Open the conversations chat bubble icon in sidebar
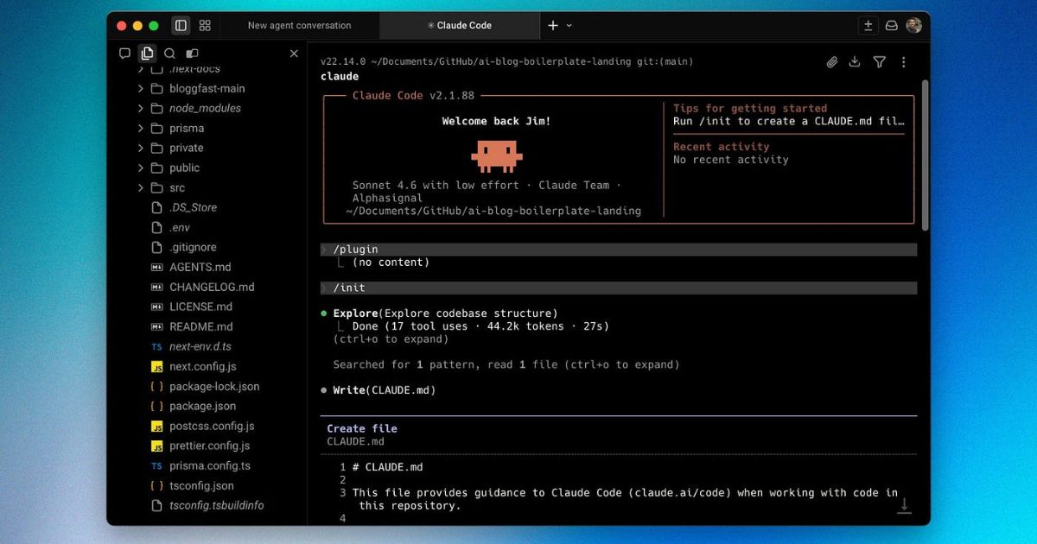 coord(124,54)
